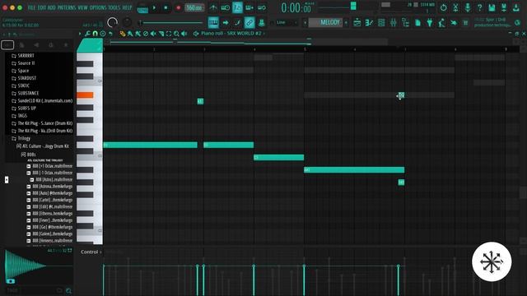The height and width of the screenshot is (296, 527).
Task: Click the floppy disk save icon
Action: (x=492, y=7)
